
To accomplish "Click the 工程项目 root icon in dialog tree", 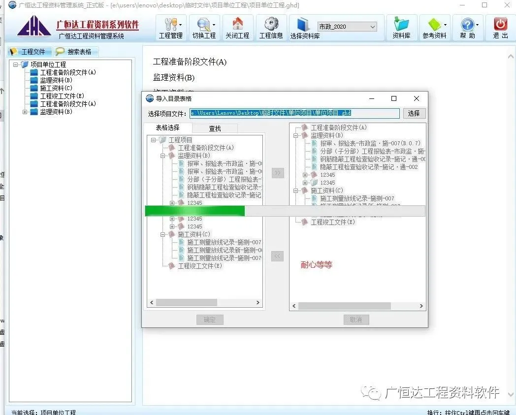I will pyautogui.click(x=162, y=140).
